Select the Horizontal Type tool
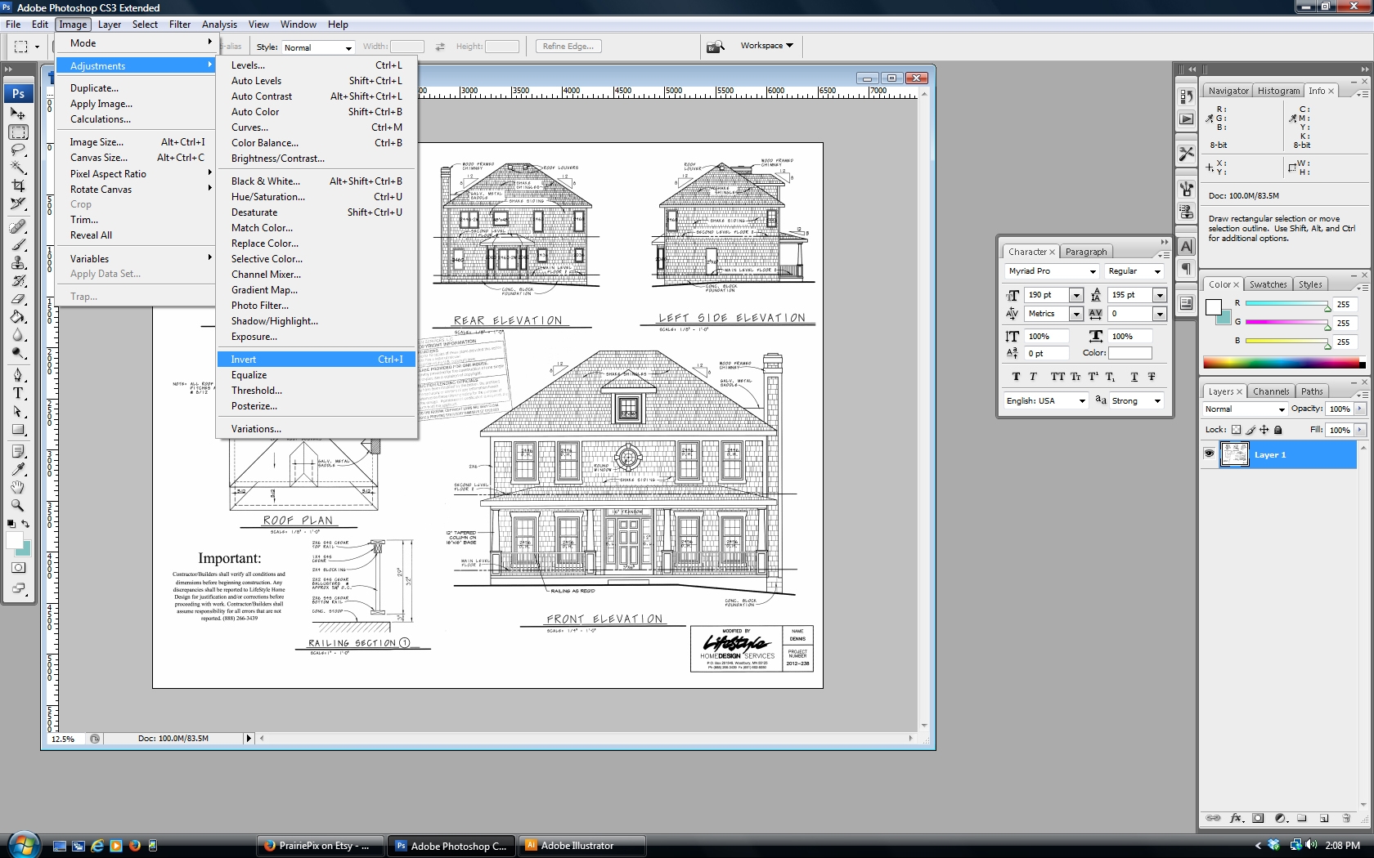Screen dimensions: 1374x858 (x=18, y=393)
